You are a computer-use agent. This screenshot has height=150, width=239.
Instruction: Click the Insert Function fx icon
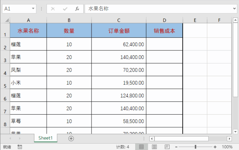pyautogui.click(x=77, y=9)
